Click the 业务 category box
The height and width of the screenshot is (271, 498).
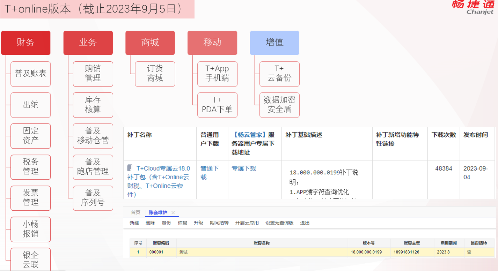(88, 43)
